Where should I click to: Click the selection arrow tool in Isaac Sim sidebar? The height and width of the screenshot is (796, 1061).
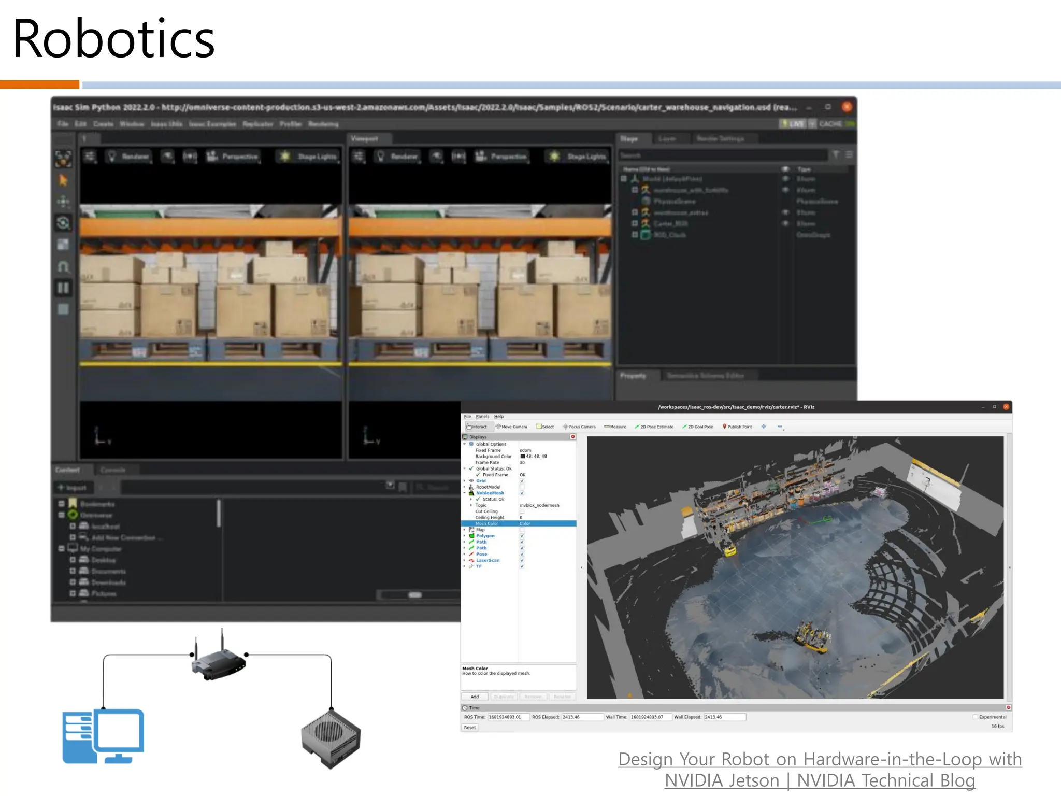coord(63,180)
